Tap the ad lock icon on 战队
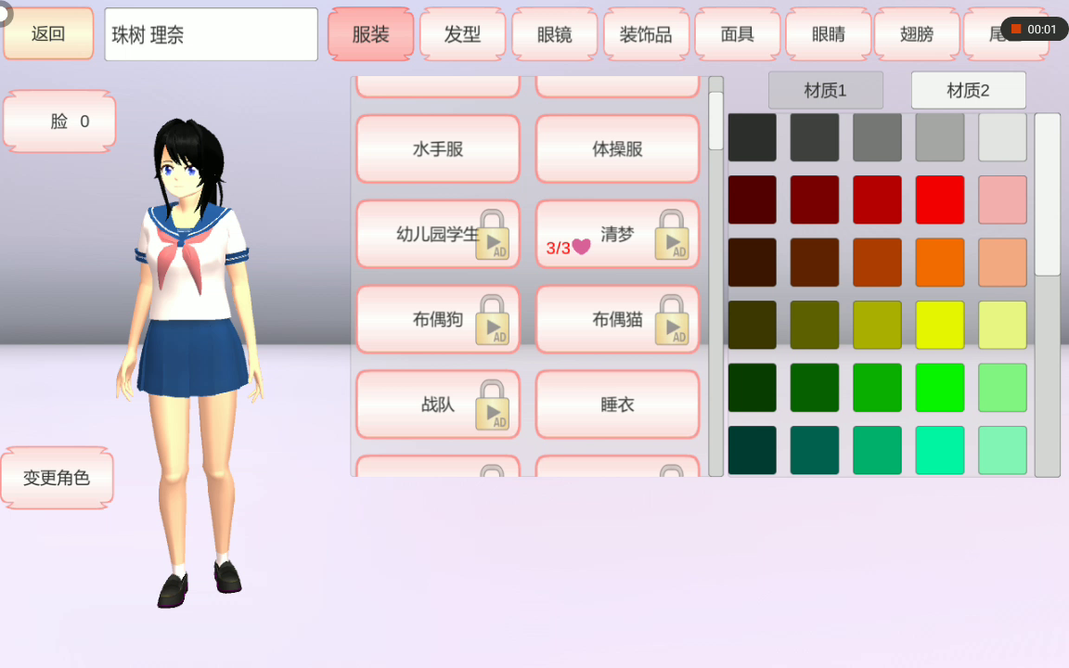This screenshot has width=1069, height=668. click(492, 405)
